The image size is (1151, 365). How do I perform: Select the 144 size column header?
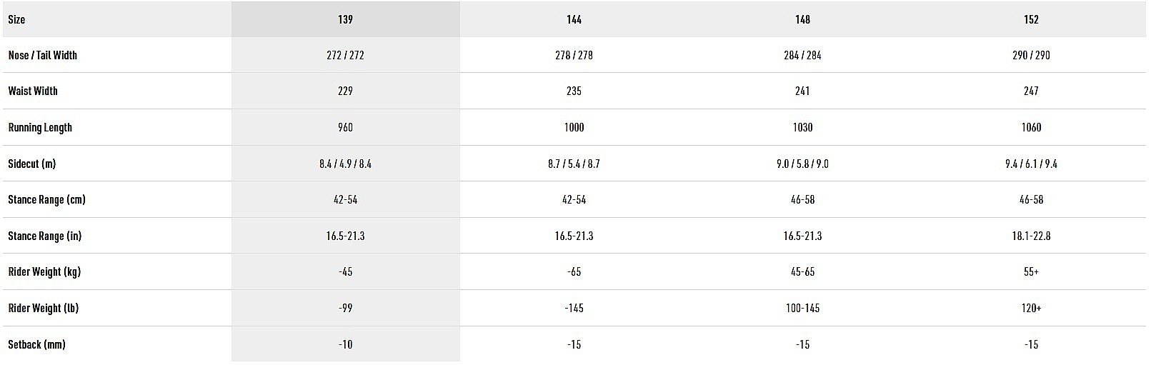tap(574, 19)
